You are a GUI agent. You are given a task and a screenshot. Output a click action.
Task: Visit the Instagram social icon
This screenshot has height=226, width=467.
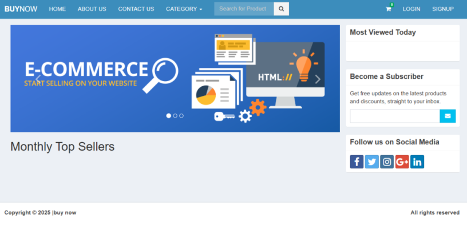pyautogui.click(x=387, y=162)
